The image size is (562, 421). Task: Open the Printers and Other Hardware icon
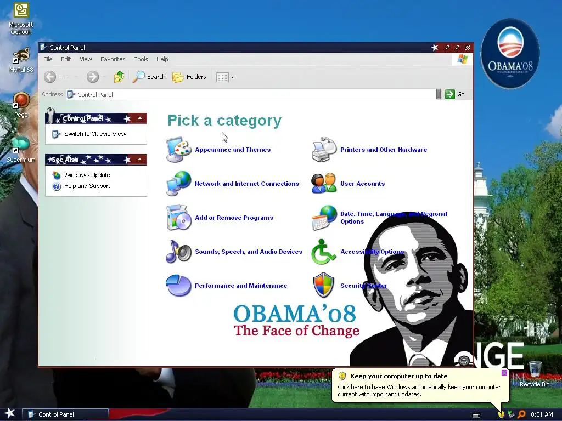click(x=324, y=150)
